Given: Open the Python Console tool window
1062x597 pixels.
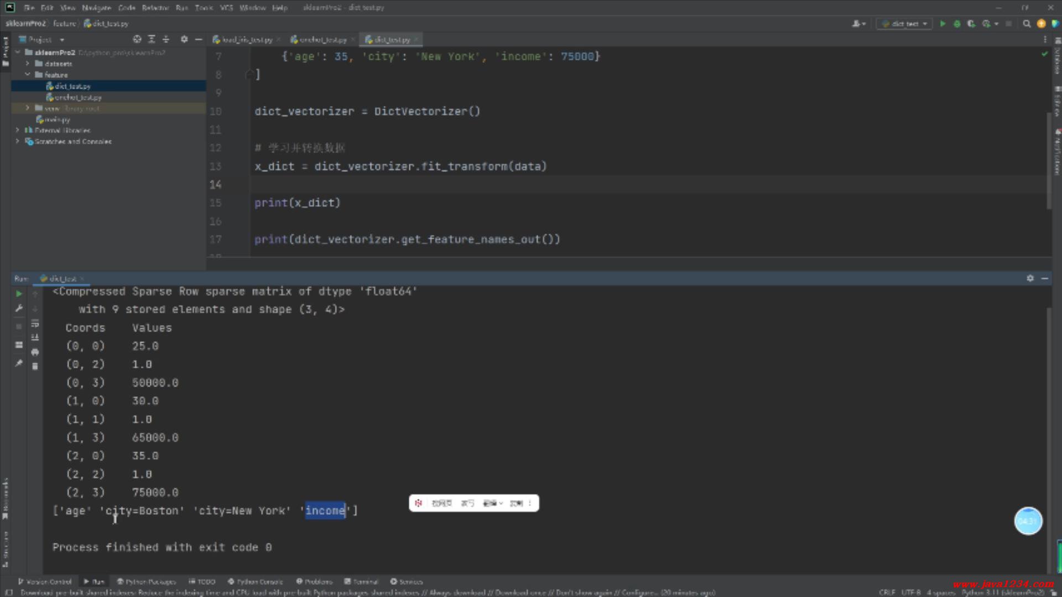Looking at the screenshot, I should coord(256,582).
